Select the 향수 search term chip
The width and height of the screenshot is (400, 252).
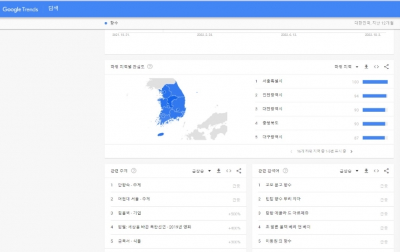click(x=111, y=23)
